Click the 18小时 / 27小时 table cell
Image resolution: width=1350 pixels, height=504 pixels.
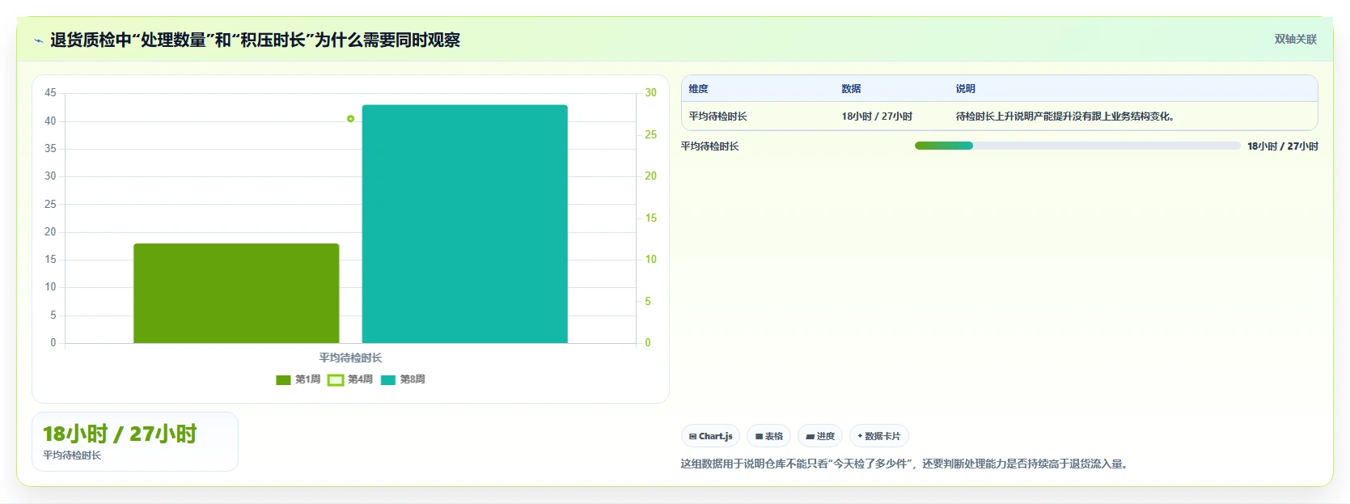pyautogui.click(x=877, y=116)
